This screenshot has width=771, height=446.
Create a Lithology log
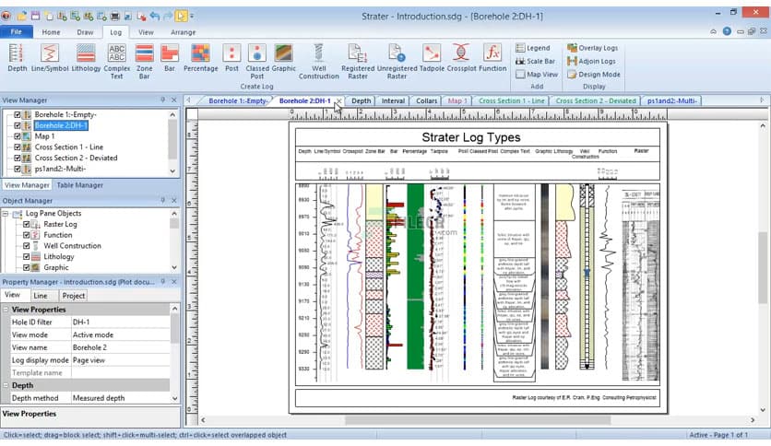86,58
